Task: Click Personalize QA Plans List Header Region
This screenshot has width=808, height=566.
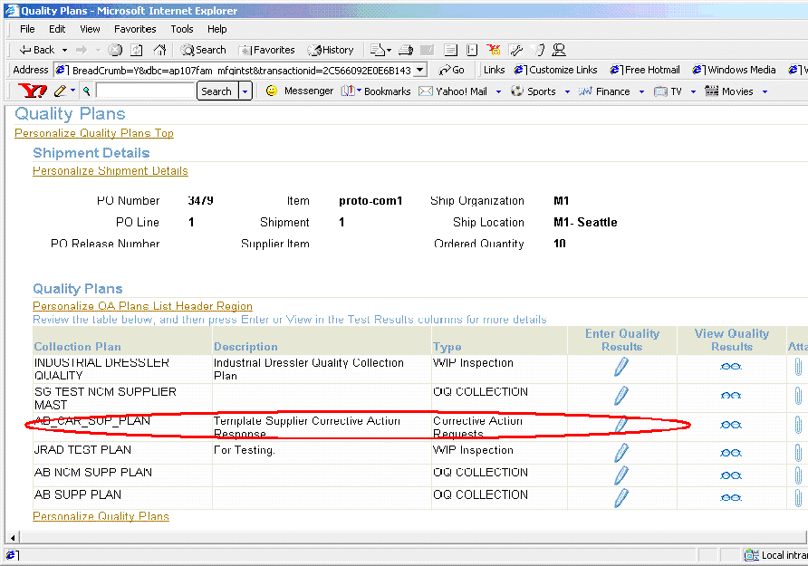Action: pos(142,306)
